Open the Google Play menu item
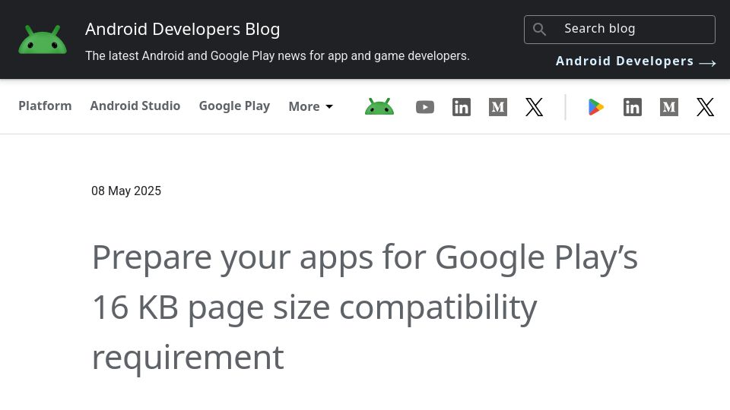730x410 pixels. 234,106
